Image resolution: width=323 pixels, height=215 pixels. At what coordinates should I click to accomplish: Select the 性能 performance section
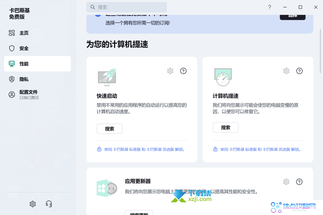pos(37,64)
